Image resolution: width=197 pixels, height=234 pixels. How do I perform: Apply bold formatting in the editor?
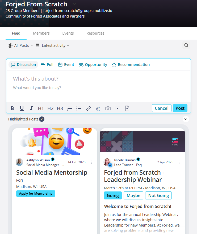[x=12, y=108]
